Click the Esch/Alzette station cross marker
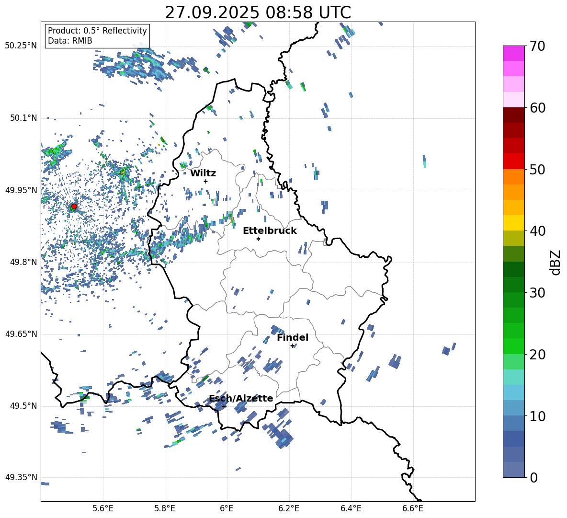The height and width of the screenshot is (518, 567). click(224, 406)
